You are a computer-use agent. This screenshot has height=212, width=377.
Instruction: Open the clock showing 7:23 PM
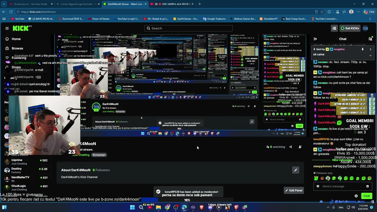click(x=363, y=207)
